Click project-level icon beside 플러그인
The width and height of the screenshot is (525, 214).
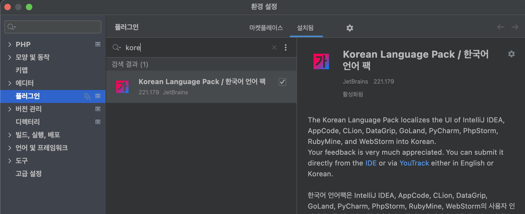pos(98,96)
